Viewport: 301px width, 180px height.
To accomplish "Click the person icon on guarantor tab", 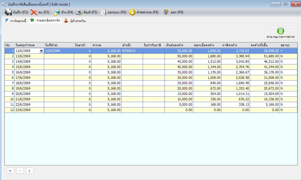I will pos(66,21).
